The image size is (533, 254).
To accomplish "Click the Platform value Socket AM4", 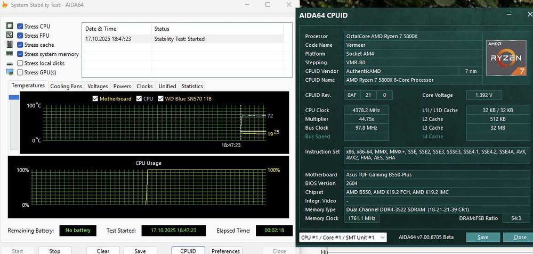I will tap(360, 54).
